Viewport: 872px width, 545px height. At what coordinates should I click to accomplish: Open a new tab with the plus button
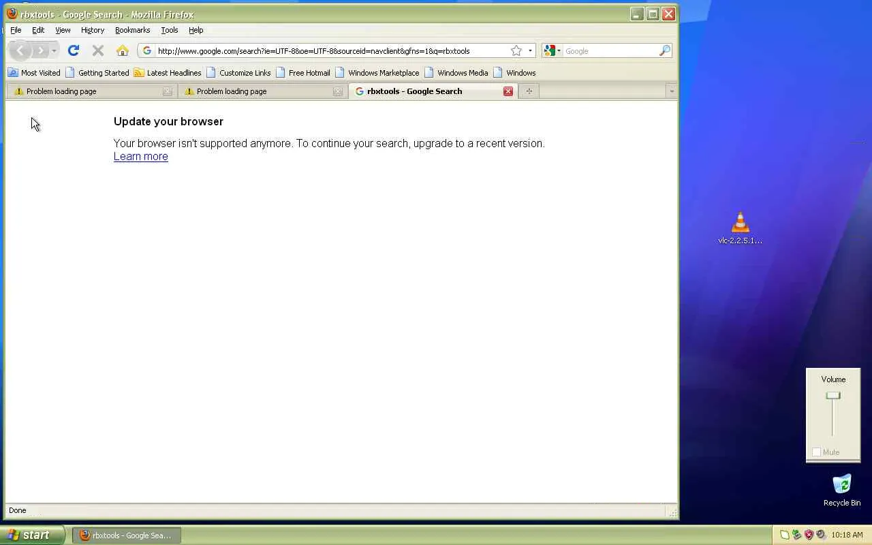coord(529,91)
